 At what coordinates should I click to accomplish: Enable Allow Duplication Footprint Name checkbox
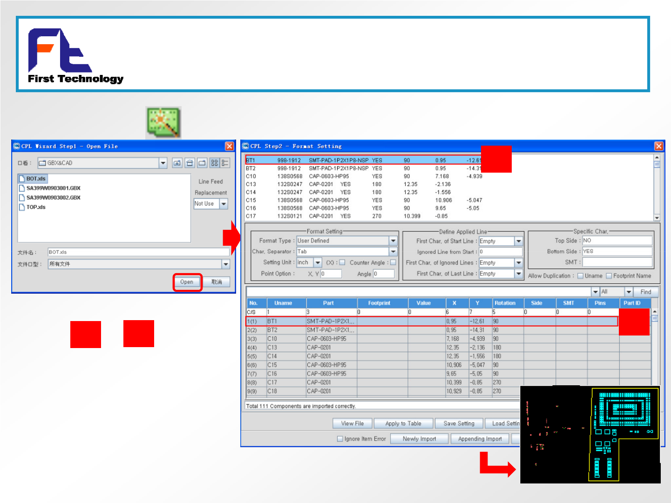609,276
